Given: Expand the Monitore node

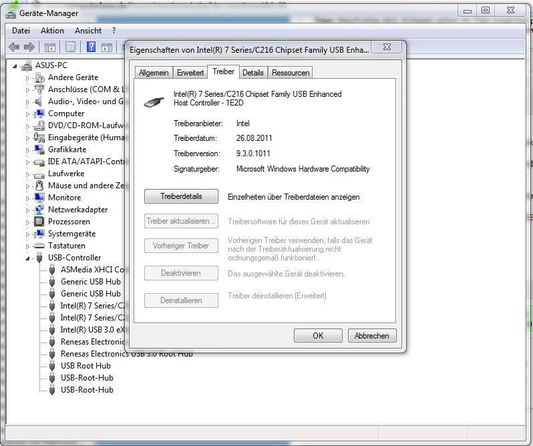Looking at the screenshot, I should click(27, 198).
